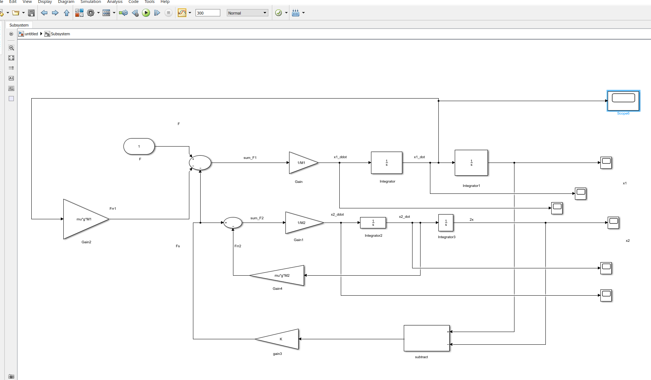Click the Step Forward button
Image resolution: width=651 pixels, height=380 pixels.
tap(157, 13)
